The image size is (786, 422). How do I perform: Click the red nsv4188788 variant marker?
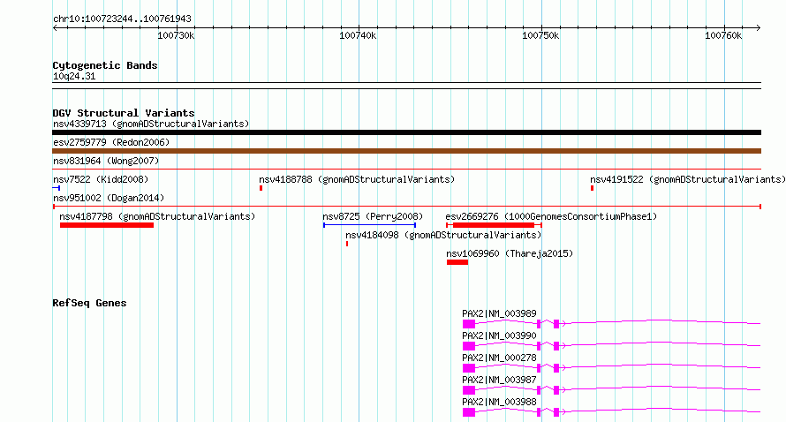[261, 188]
